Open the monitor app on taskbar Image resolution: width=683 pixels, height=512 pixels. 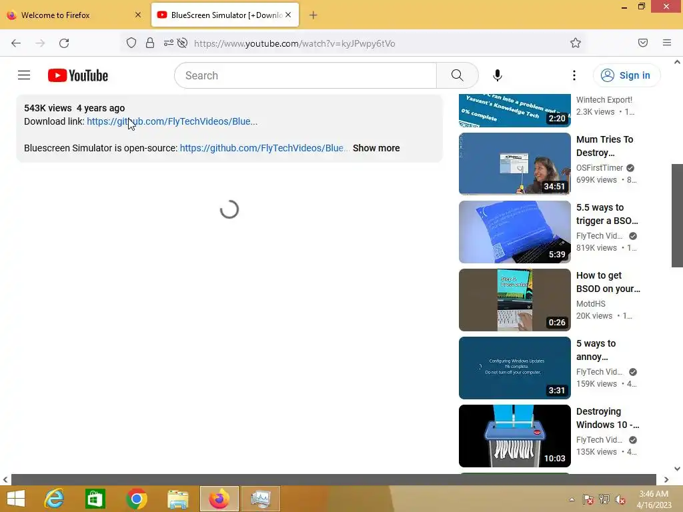pyautogui.click(x=261, y=499)
